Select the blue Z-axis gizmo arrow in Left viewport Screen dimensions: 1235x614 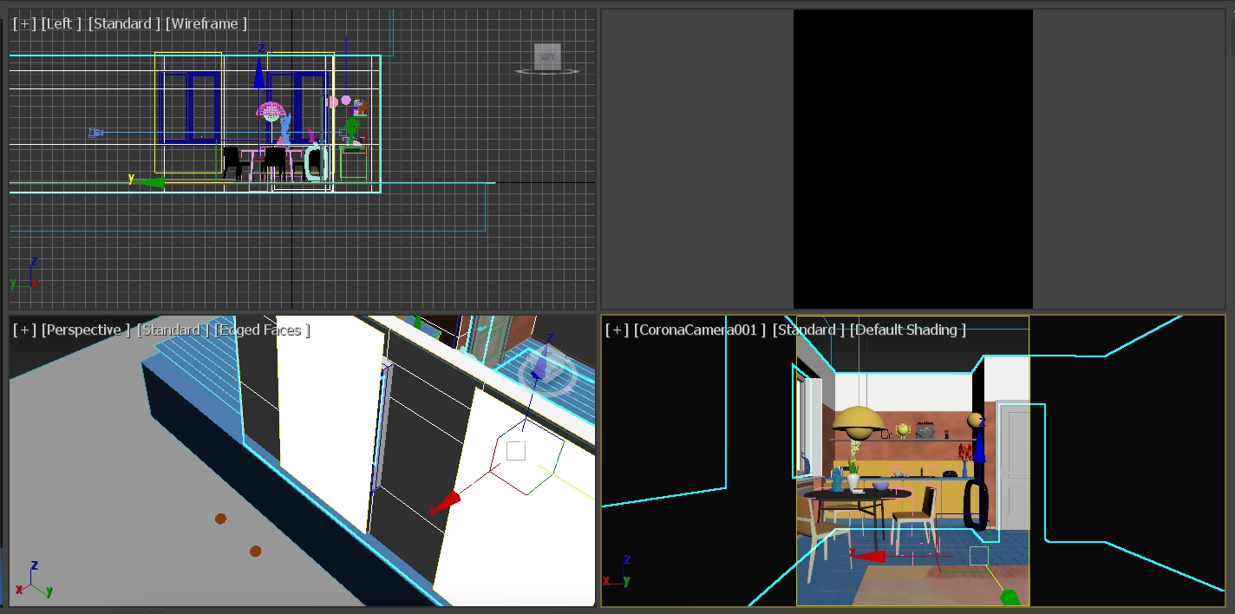(x=259, y=75)
